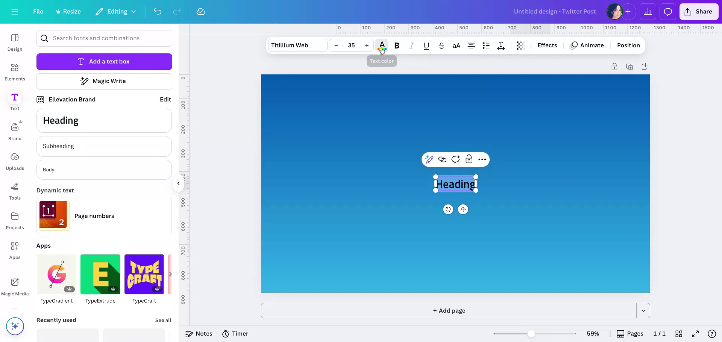722x342 pixels.
Task: Toggle italic formatting
Action: point(411,45)
